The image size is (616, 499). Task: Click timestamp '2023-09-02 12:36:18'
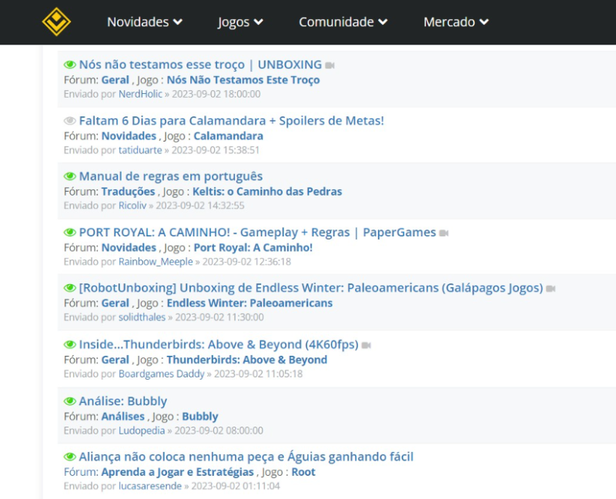click(x=246, y=262)
